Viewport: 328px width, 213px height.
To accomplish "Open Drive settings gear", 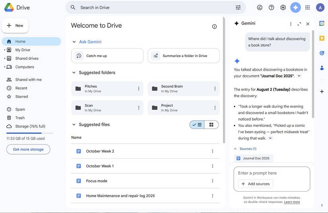I will click(283, 8).
